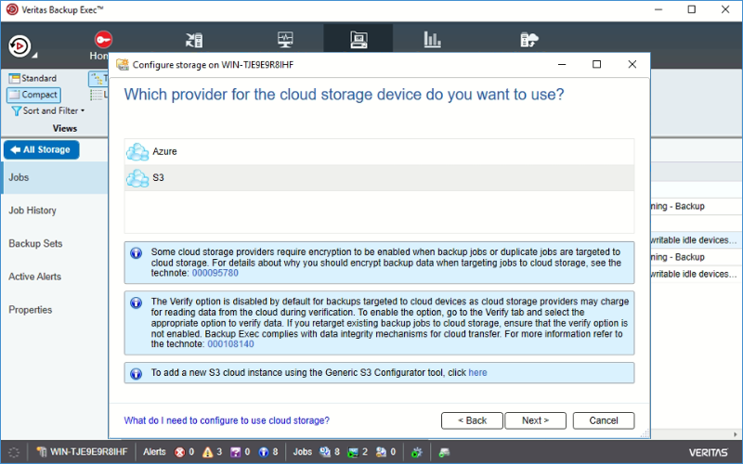Open Job History in the left pane
Viewport: 743px width, 464px height.
click(33, 211)
